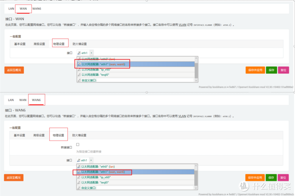Open WAN tab from the 接口 - WAN6 page

pos(23,100)
